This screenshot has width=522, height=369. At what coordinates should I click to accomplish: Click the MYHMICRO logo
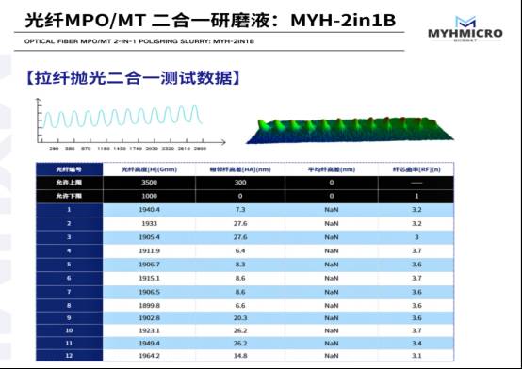coord(465,28)
